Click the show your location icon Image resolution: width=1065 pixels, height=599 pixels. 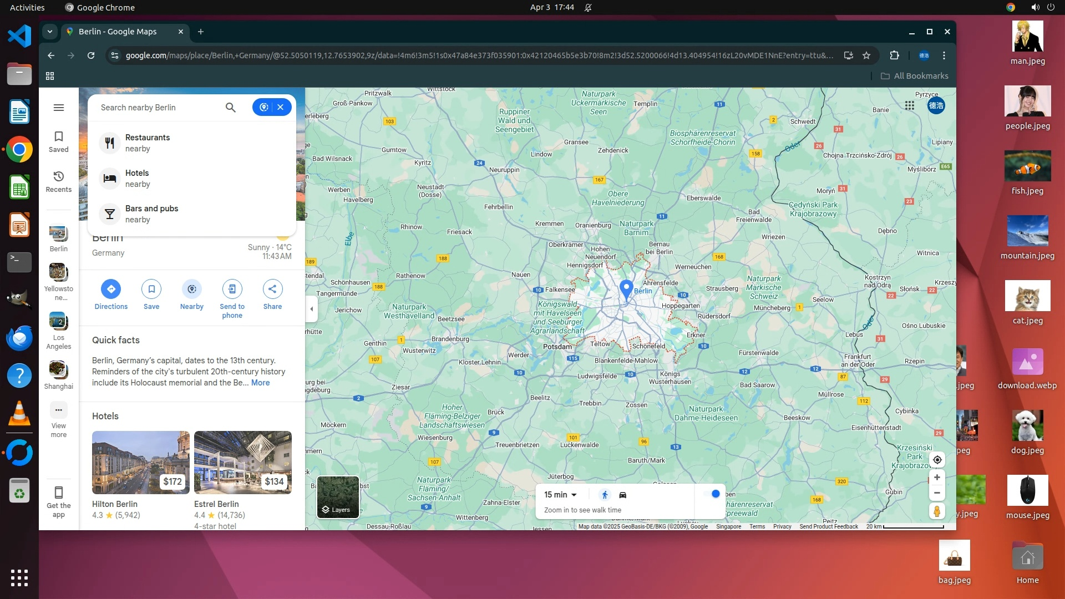click(x=937, y=460)
